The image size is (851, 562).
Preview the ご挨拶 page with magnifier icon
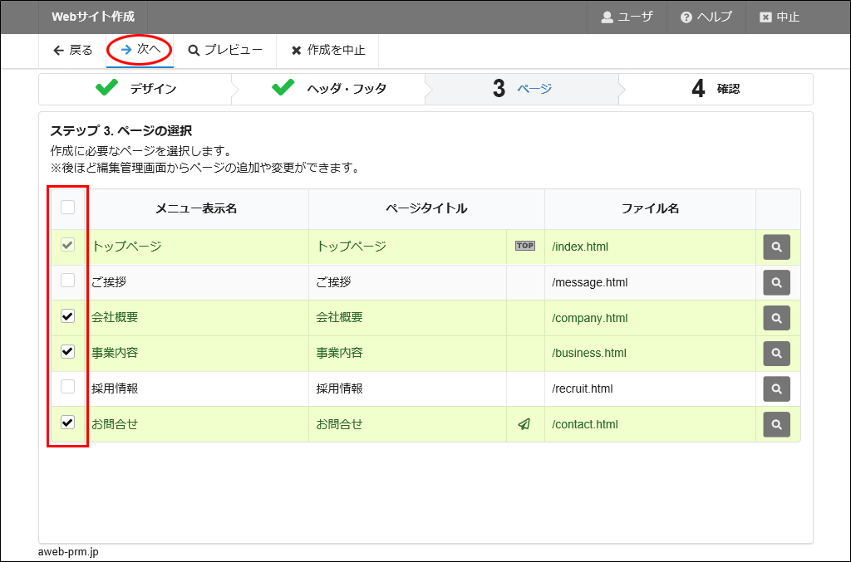776,283
